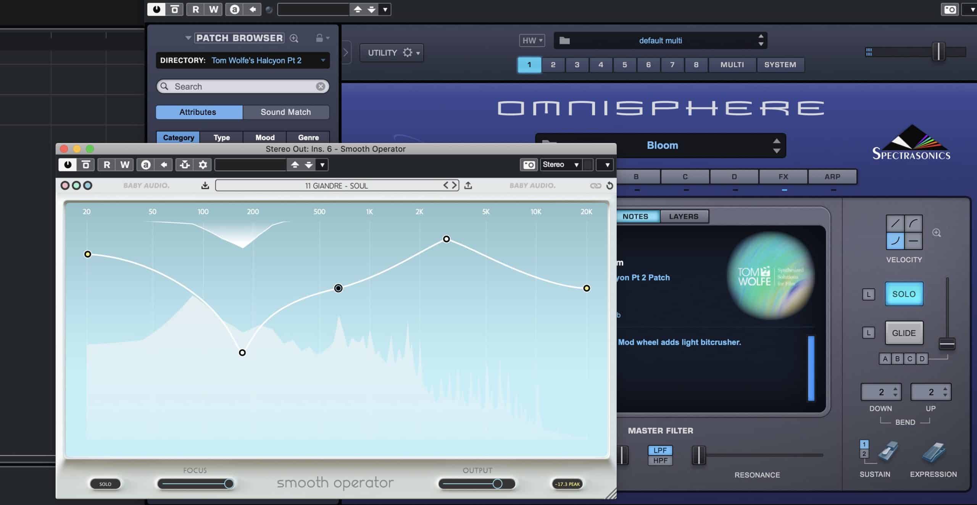
Task: Enable HPF master filter
Action: [660, 460]
